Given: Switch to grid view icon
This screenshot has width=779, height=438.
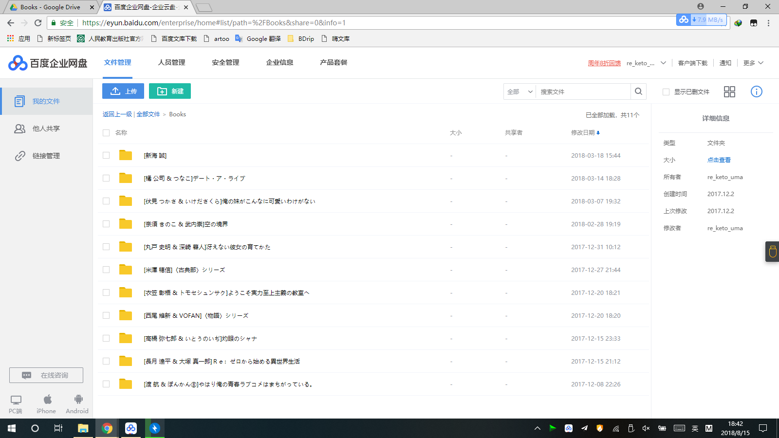Looking at the screenshot, I should [729, 91].
